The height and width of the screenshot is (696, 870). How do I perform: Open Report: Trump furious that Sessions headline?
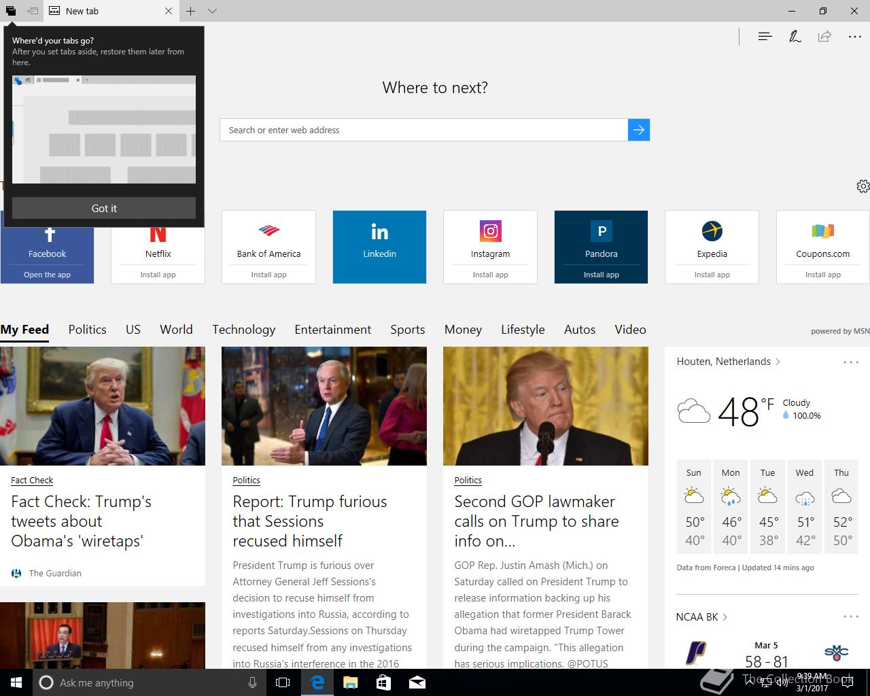click(310, 521)
